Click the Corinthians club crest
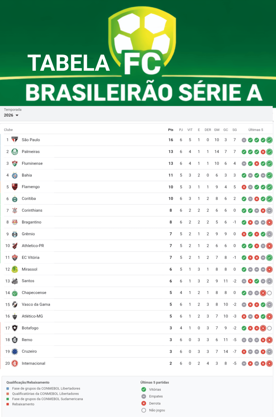Screen dimensions: 276x417 coord(15,210)
